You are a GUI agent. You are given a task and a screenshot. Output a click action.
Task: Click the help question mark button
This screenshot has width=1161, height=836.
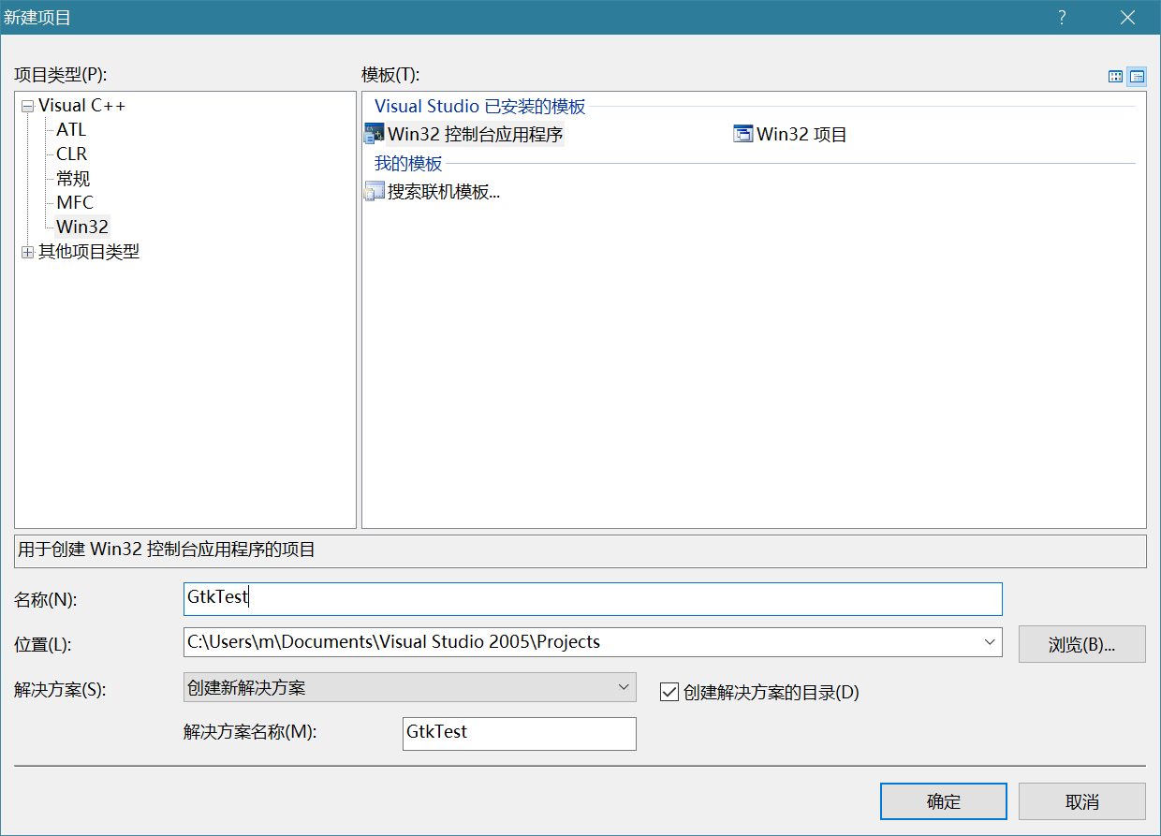1062,18
